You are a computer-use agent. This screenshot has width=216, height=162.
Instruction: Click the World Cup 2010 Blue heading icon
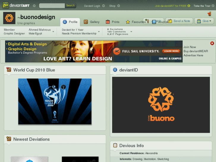click(9, 70)
